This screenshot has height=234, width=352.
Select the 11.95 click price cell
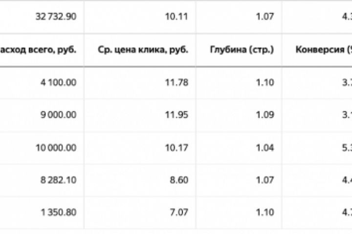coord(176,115)
